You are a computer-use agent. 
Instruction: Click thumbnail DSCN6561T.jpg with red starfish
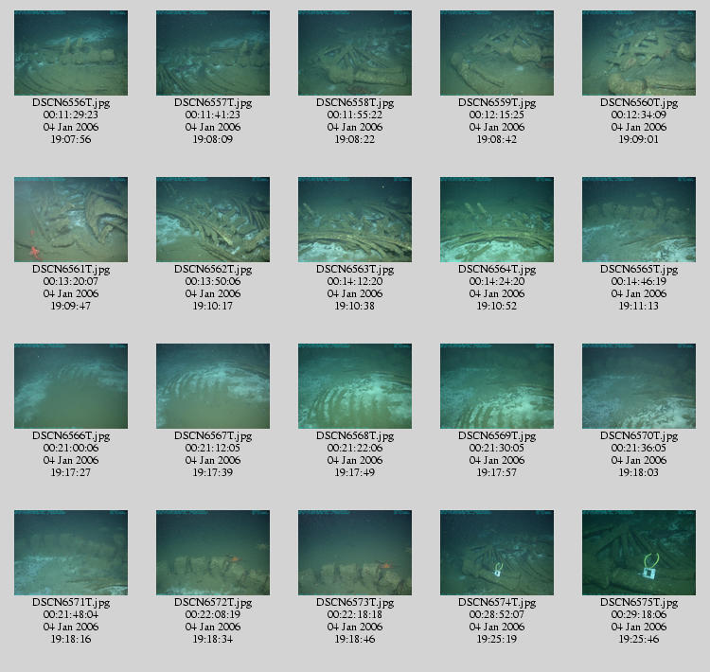point(71,220)
